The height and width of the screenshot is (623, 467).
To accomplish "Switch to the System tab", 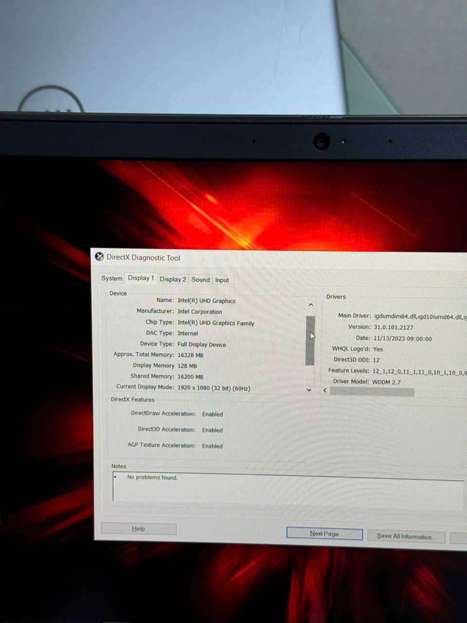I will coord(111,278).
